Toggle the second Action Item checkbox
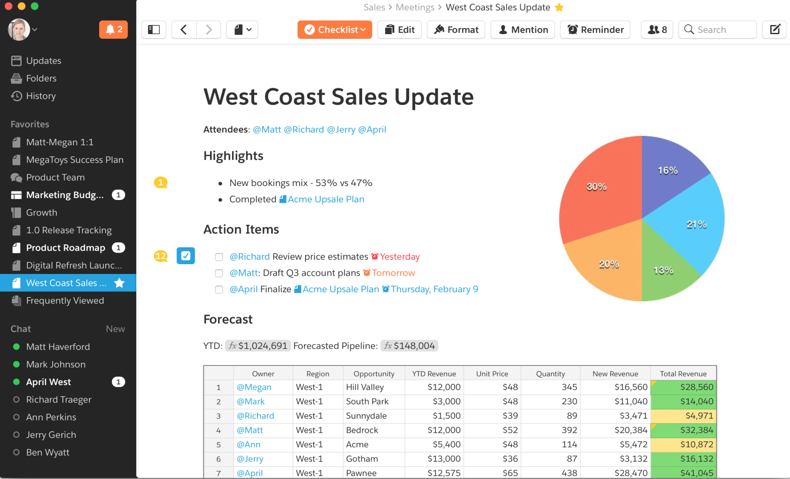 [219, 273]
